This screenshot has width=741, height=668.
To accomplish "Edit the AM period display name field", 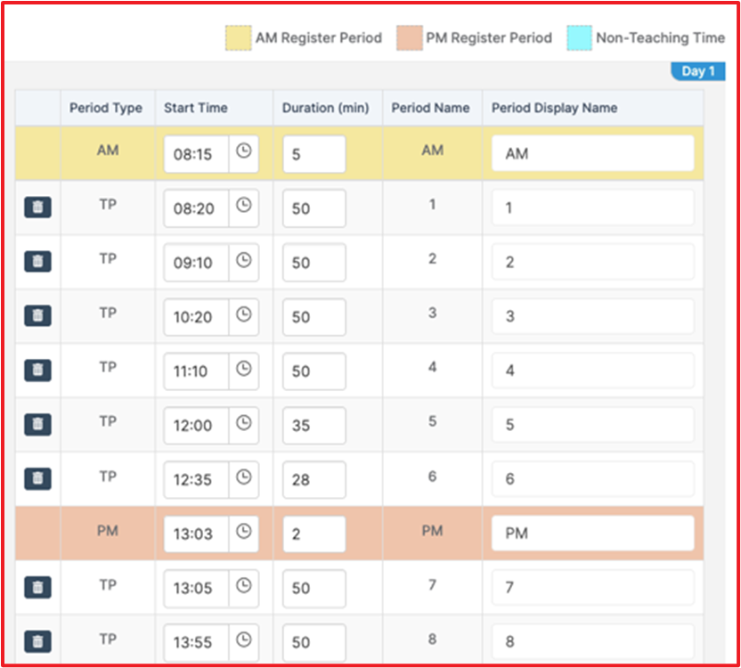I will tap(593, 153).
